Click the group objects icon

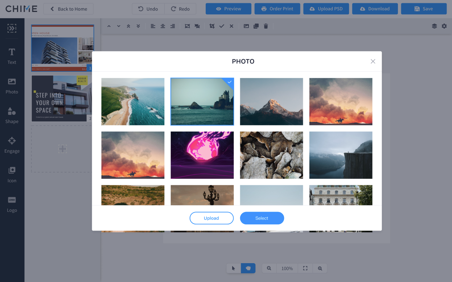tap(187, 26)
